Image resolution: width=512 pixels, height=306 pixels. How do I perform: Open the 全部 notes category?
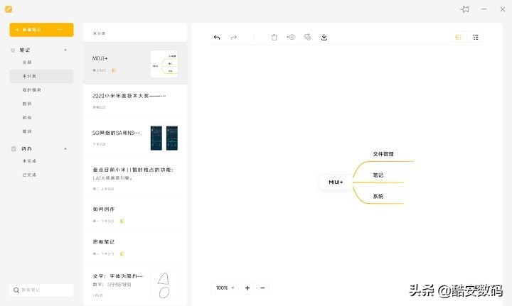pyautogui.click(x=27, y=62)
